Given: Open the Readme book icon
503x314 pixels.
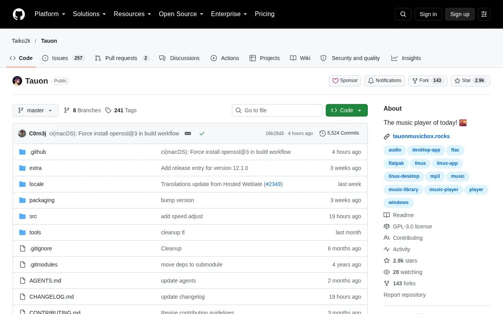Looking at the screenshot, I should tap(387, 215).
